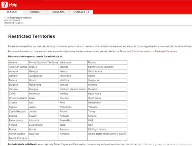Click the Guadaloupe cell
The image size is (192, 146).
tap(44, 76)
